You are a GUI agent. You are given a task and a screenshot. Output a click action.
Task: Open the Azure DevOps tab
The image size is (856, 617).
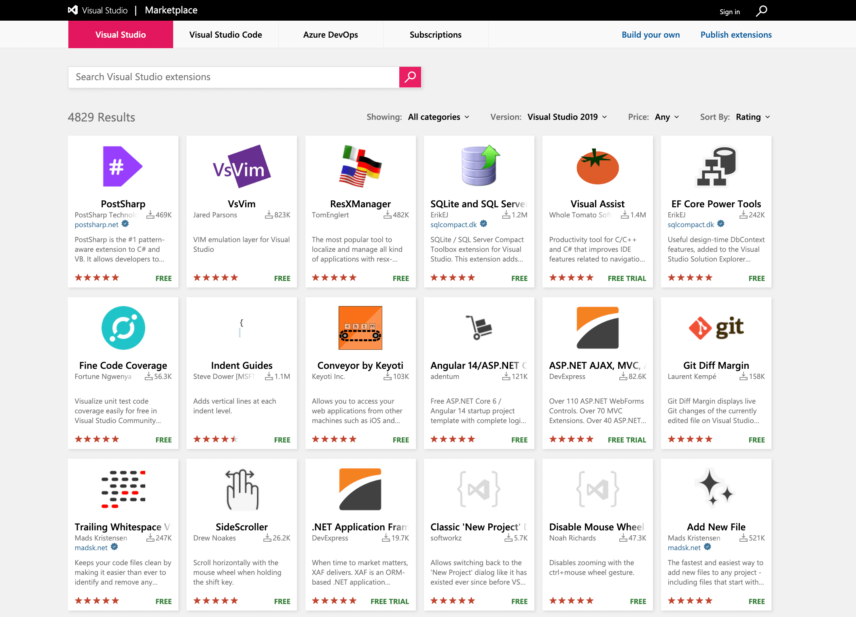pos(331,35)
